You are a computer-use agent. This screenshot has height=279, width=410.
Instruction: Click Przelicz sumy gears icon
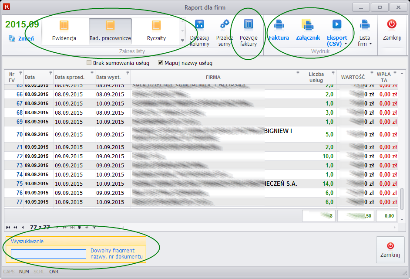225,24
